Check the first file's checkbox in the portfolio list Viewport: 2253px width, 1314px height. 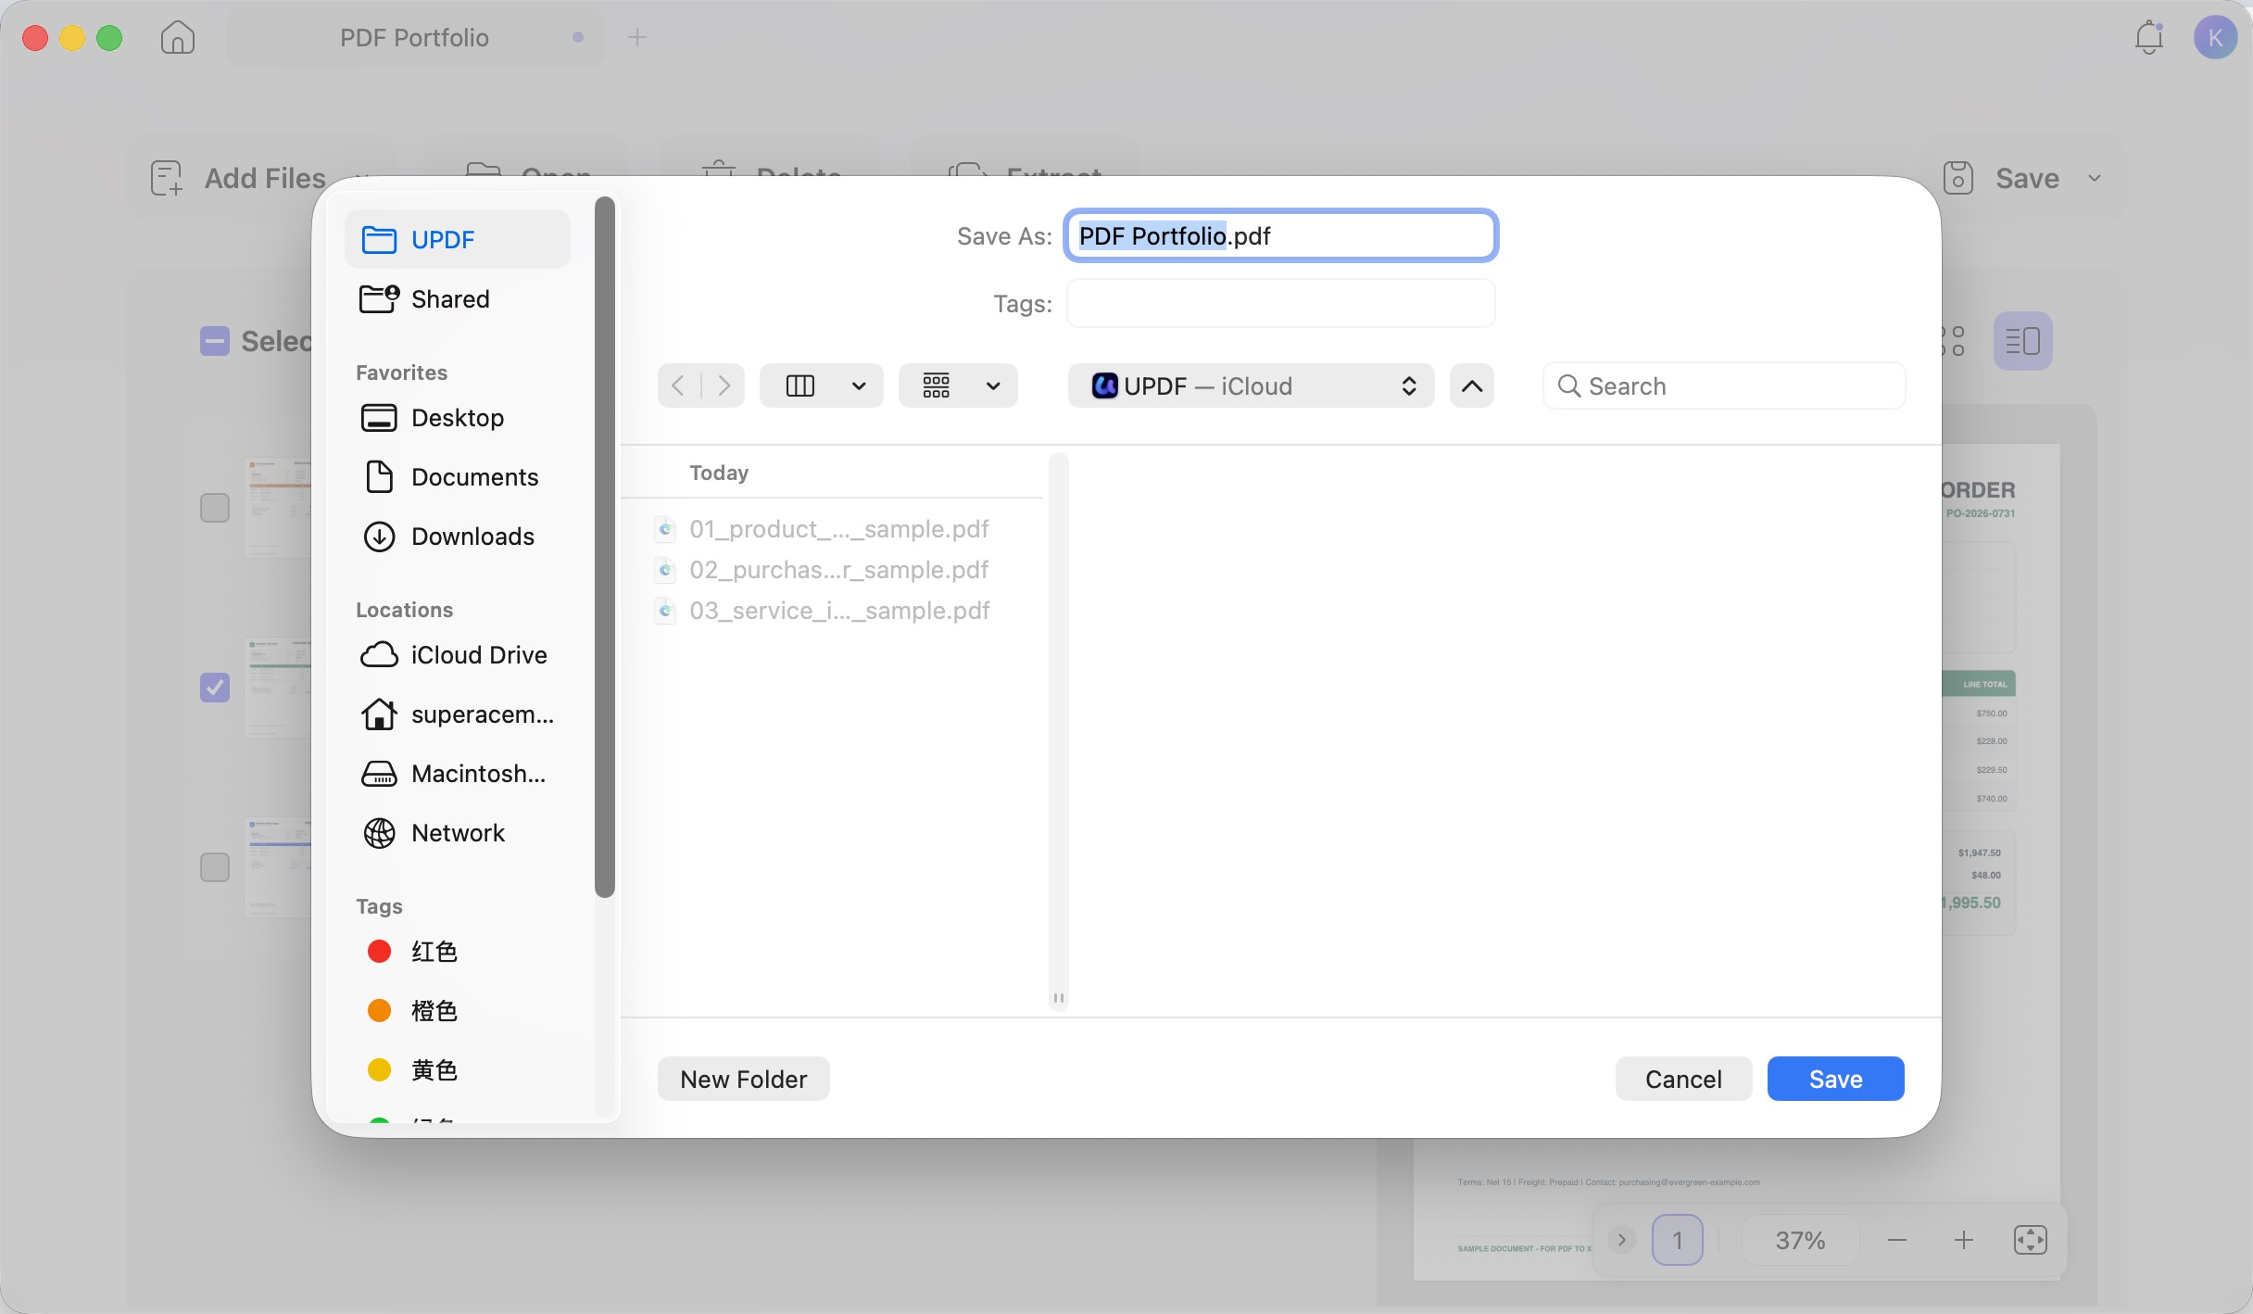pos(214,508)
